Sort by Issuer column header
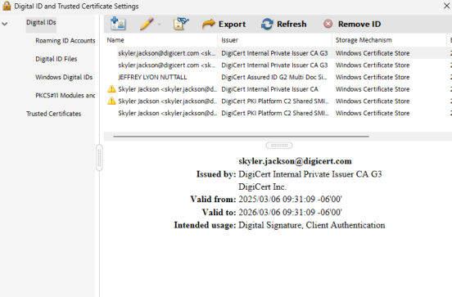The image size is (452, 297). (274, 40)
